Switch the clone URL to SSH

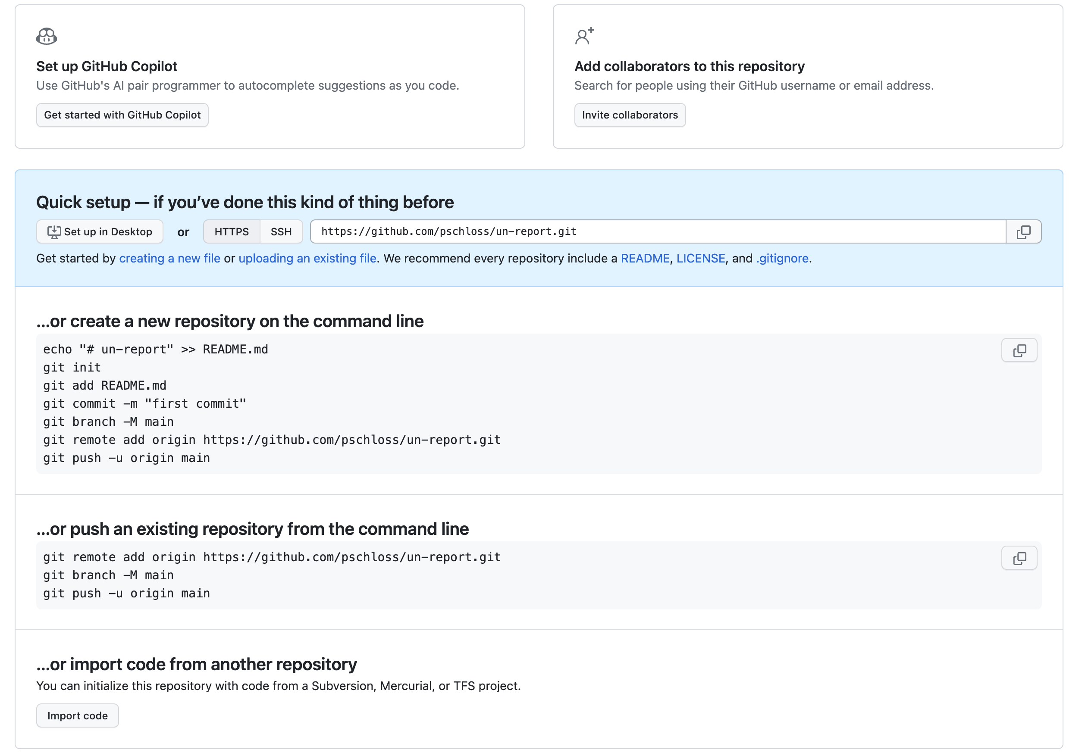(281, 232)
